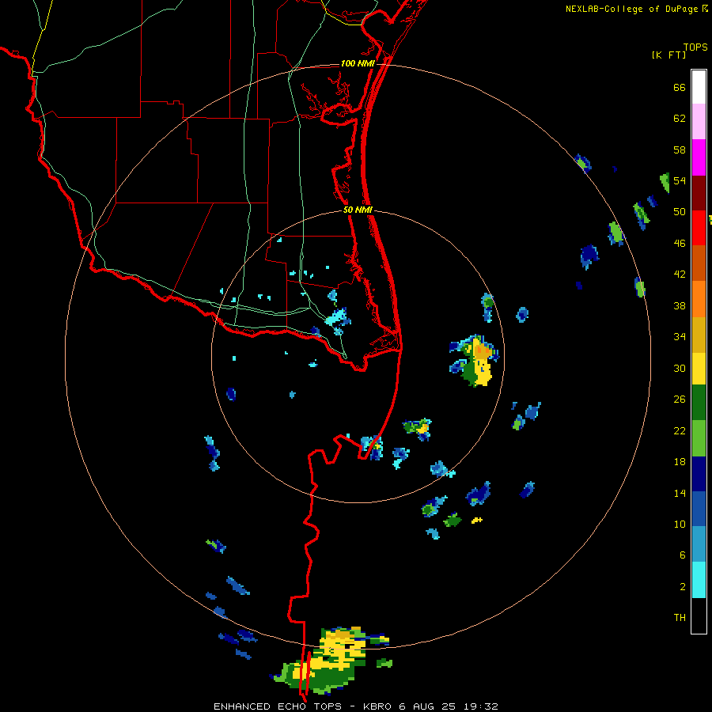Click legend value "10"

coord(680,524)
